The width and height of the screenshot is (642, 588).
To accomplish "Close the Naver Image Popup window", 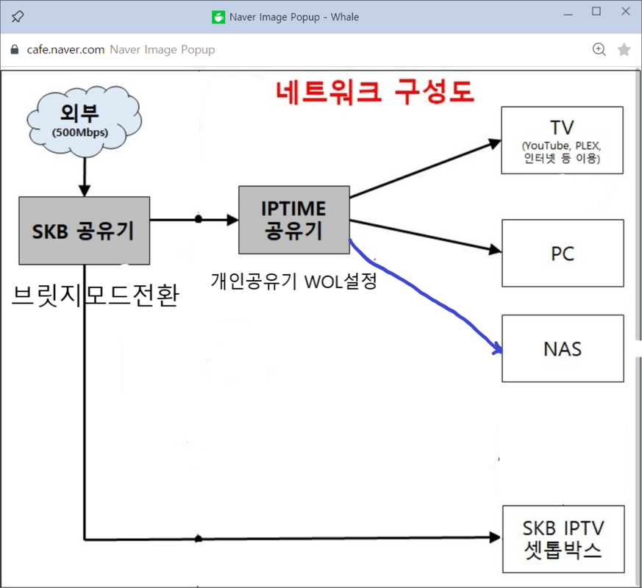I will 626,12.
